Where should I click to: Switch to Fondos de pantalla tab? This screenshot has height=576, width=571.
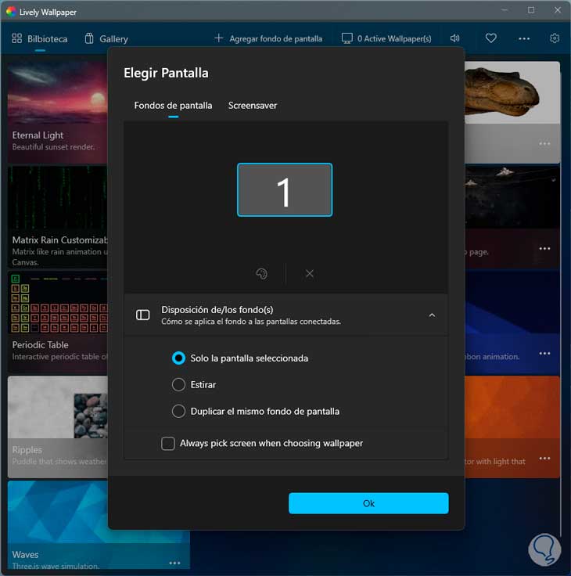click(x=173, y=106)
